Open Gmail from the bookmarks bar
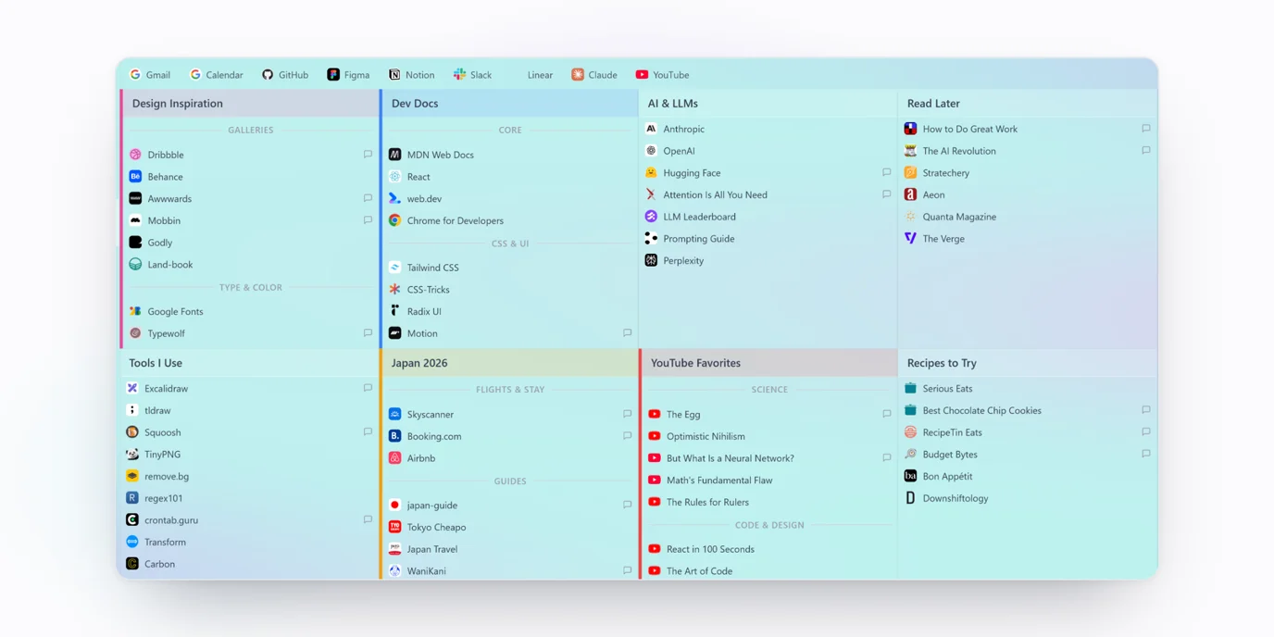This screenshot has width=1274, height=637. point(150,75)
